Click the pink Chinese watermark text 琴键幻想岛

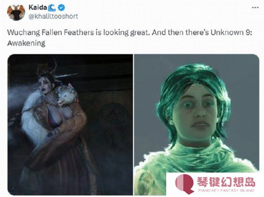[226, 182]
